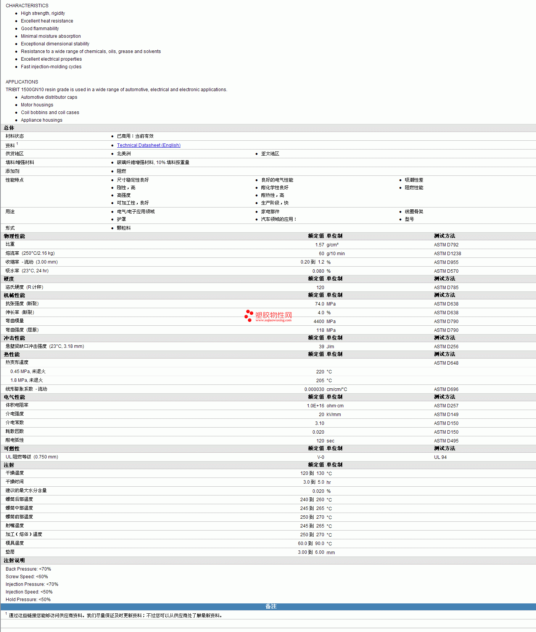
Task: Click the 0.45 MPa deflection temperature 220
Action: point(320,372)
